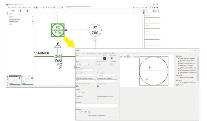Click the rectangle selection icon in main toolbar
The height and width of the screenshot is (121, 207).
[57, 8]
